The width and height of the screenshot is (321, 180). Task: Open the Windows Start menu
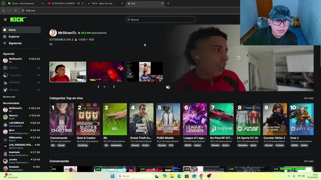pos(112,176)
